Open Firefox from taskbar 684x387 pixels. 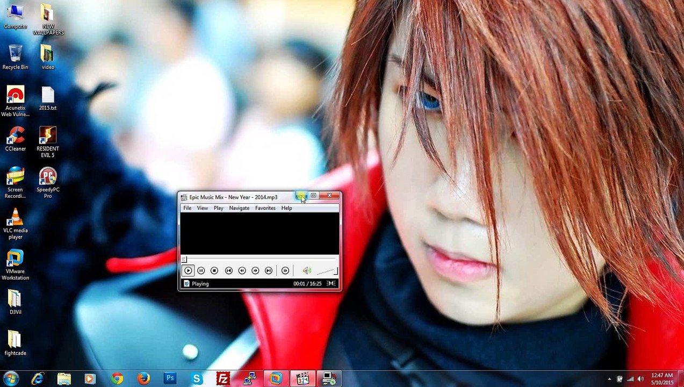(x=143, y=379)
